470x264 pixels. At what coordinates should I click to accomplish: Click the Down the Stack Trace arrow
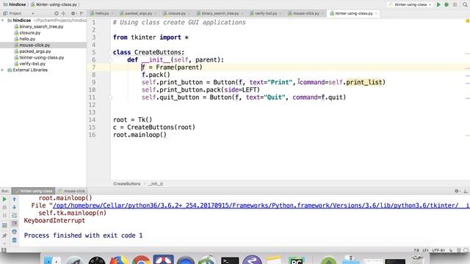click(x=15, y=208)
